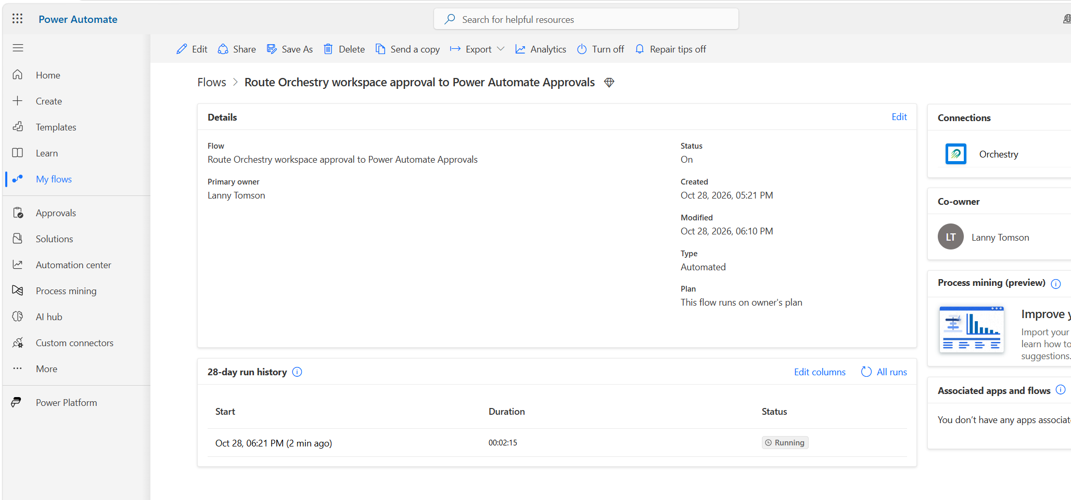Open Templates in the sidebar
Screen dimensions: 1071x500
pyautogui.click(x=56, y=127)
